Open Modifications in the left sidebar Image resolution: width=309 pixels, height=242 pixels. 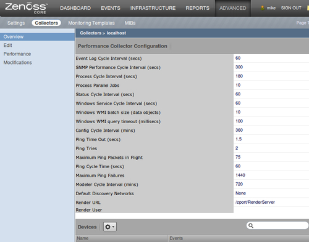pos(17,63)
